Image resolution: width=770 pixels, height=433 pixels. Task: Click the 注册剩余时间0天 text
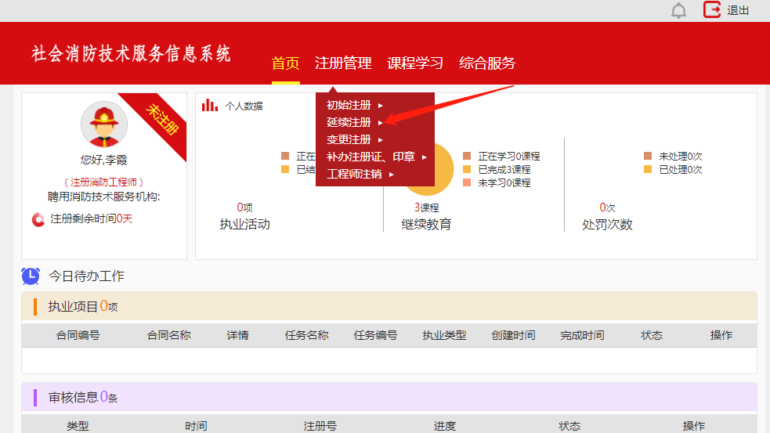coord(92,218)
